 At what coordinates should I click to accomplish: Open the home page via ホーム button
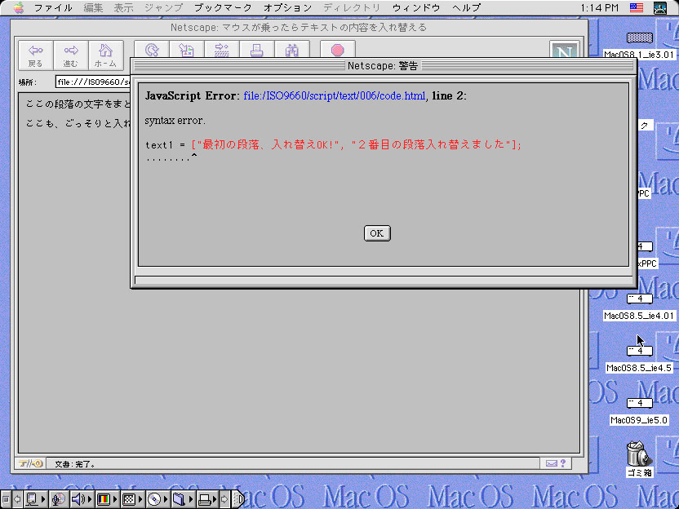(x=105, y=55)
